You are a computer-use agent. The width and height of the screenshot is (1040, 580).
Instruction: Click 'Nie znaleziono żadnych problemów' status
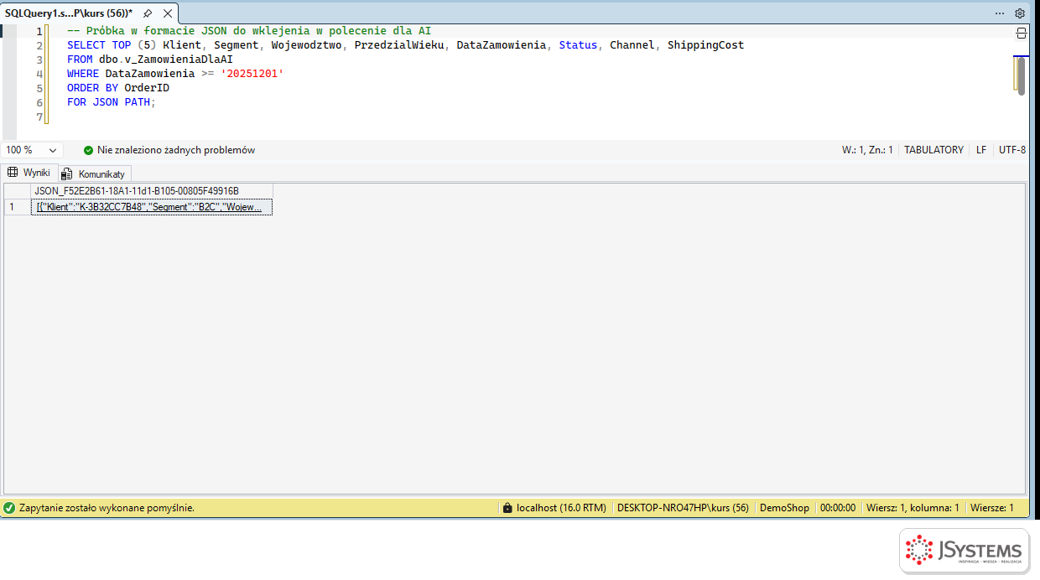176,150
